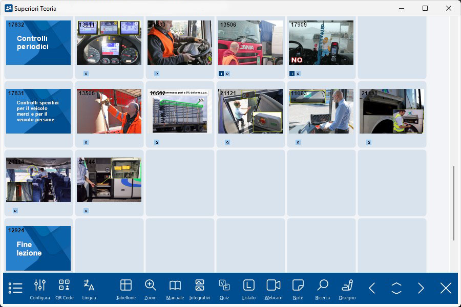This screenshot has width=461, height=307.
Task: Go to the previous slide arrow
Action: point(372,288)
